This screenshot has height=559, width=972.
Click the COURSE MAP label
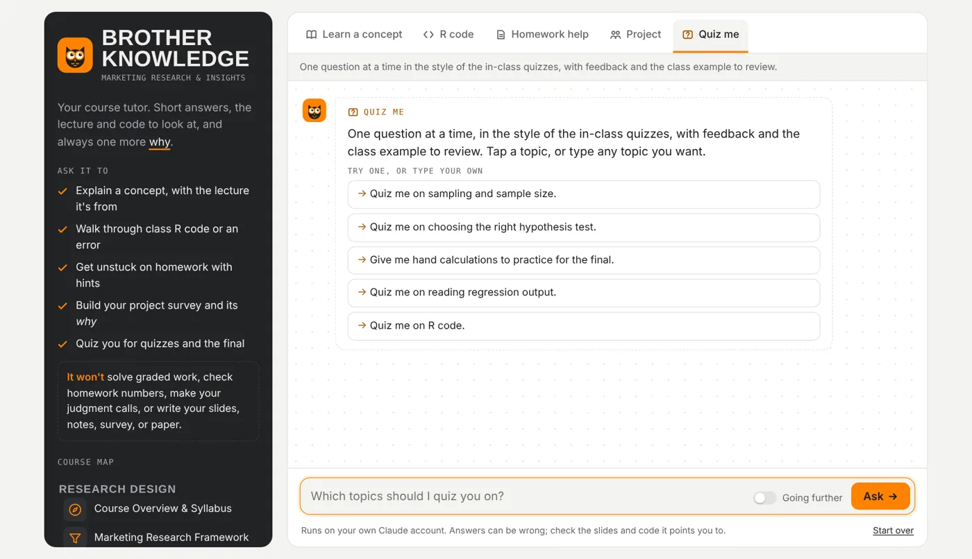85,462
